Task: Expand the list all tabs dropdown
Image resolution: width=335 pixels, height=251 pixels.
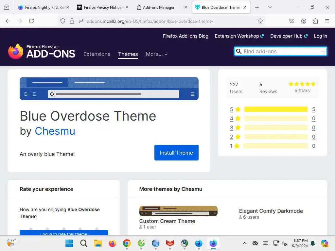Action: [270, 8]
